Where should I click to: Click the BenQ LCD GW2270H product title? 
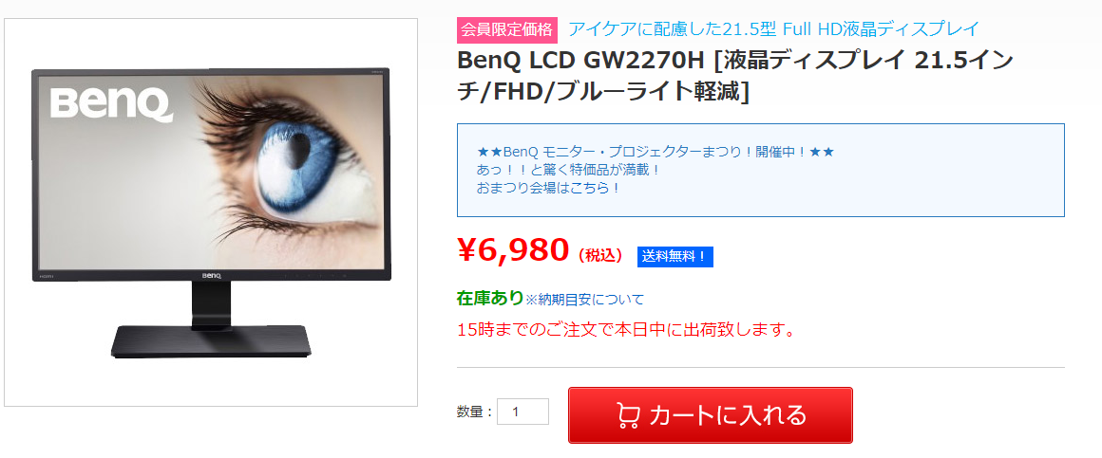[735, 76]
